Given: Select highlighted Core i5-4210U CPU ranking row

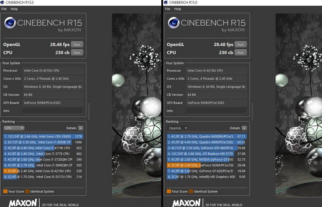Looking at the screenshot, I should 43,171.
